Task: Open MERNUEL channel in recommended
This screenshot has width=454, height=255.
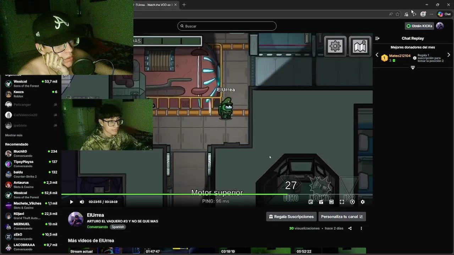Action: (31, 226)
